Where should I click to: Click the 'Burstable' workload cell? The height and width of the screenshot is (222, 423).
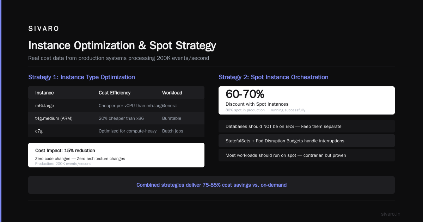point(172,118)
